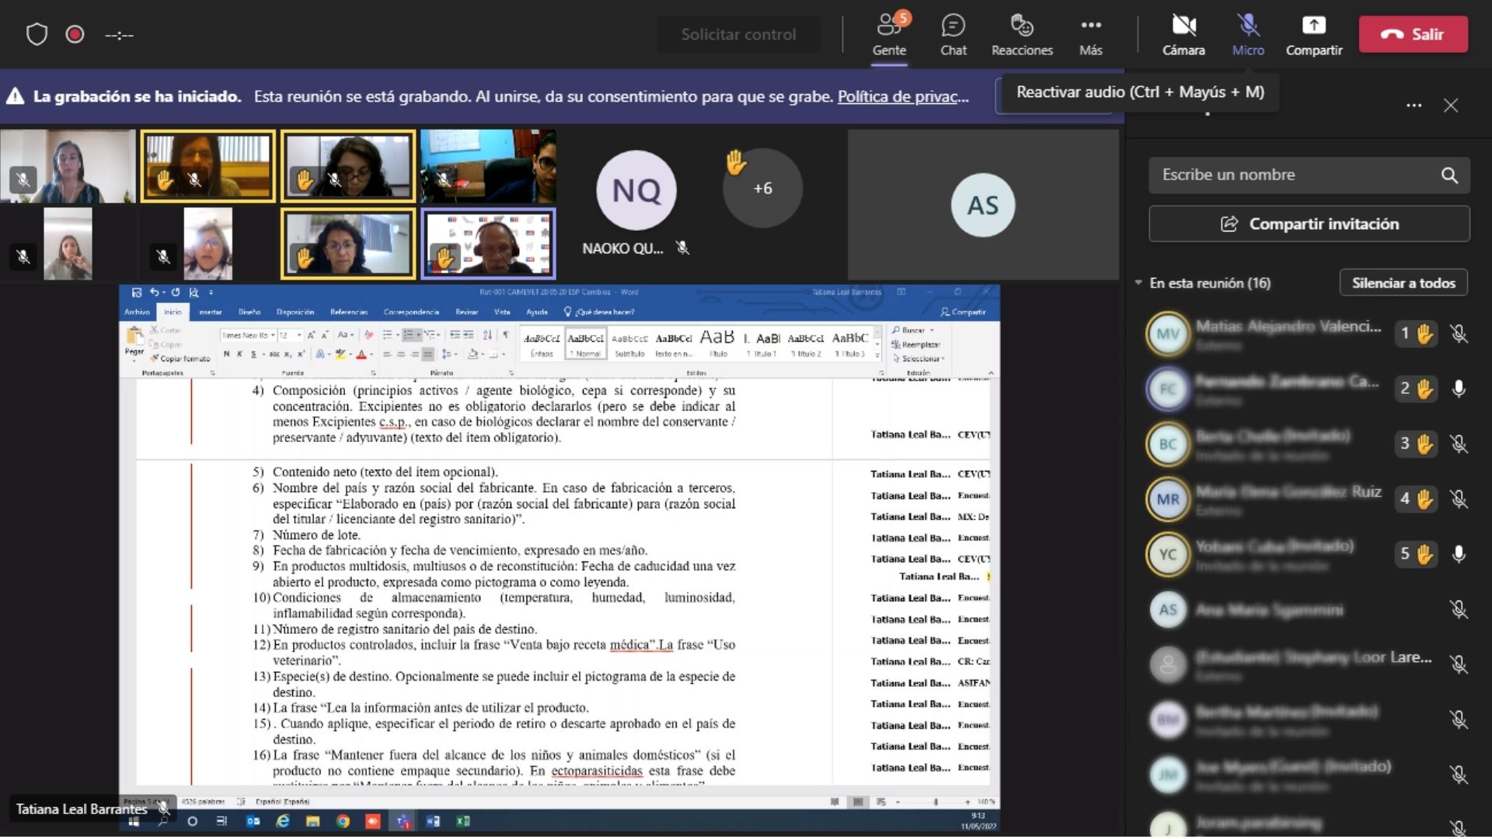This screenshot has height=839, width=1492.
Task: Open participants panel more options ellipsis
Action: pyautogui.click(x=1414, y=106)
